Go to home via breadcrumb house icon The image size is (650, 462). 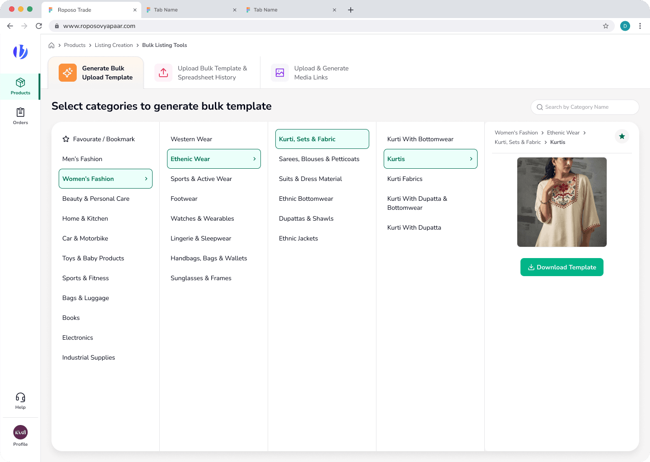pyautogui.click(x=51, y=45)
